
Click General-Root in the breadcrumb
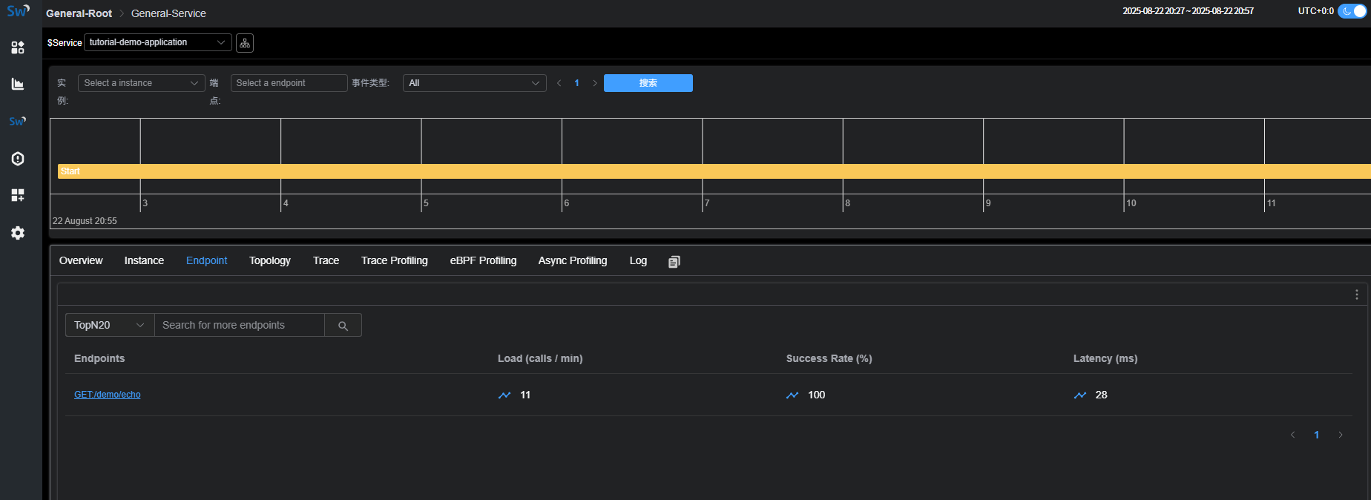79,13
